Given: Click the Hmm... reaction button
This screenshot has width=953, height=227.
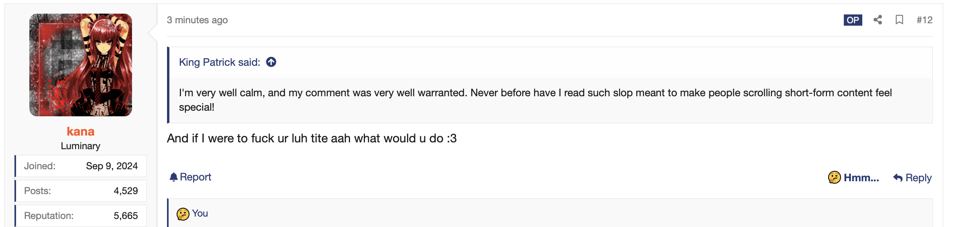Looking at the screenshot, I should click(853, 177).
